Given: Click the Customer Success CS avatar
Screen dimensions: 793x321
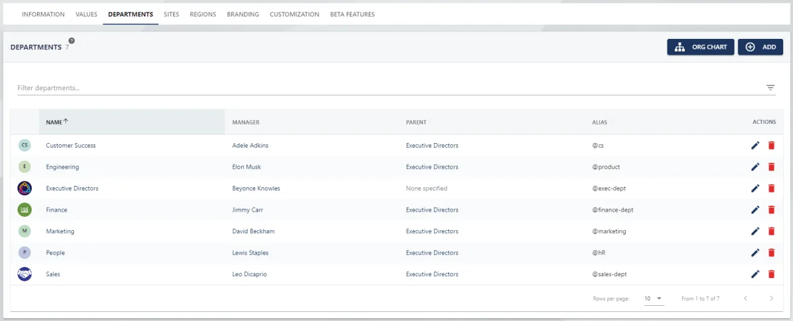Looking at the screenshot, I should tap(24, 145).
